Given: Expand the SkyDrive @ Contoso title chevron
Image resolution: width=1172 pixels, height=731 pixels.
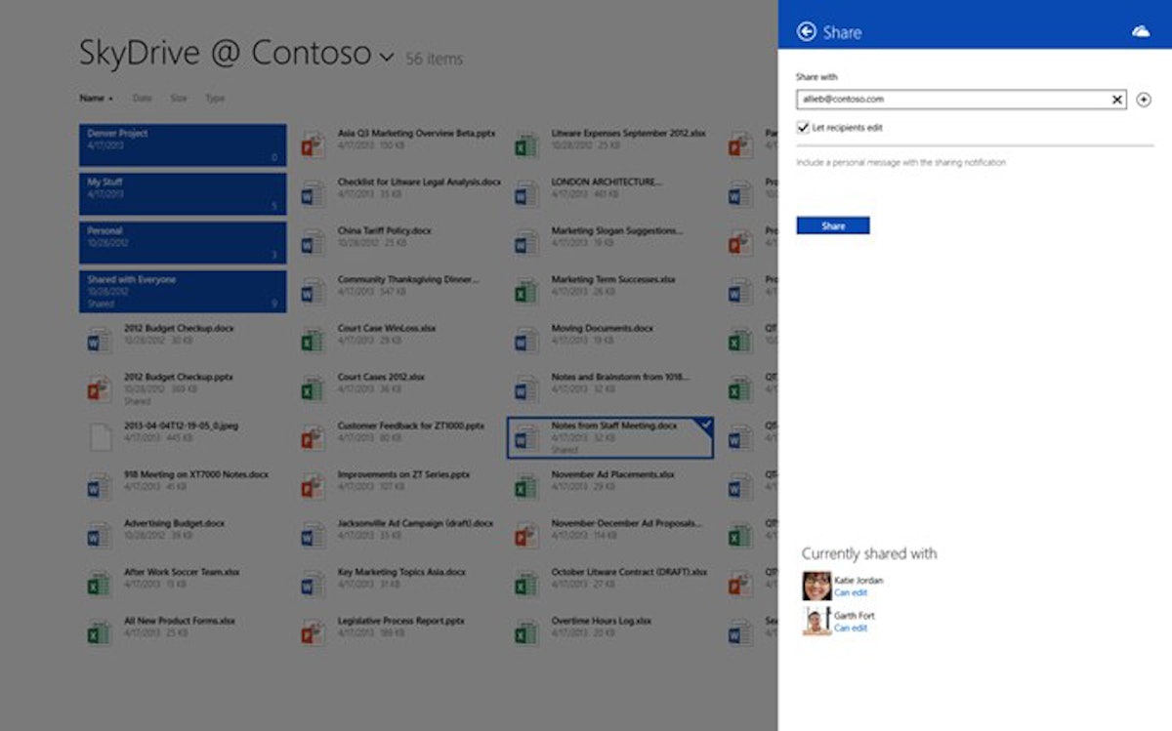Looking at the screenshot, I should pyautogui.click(x=385, y=56).
